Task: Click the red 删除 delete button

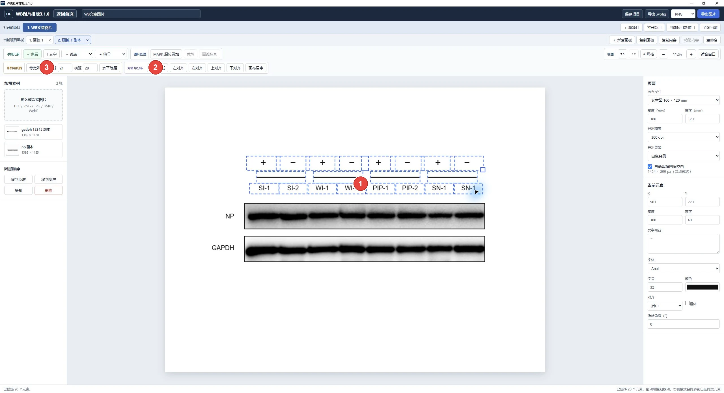Action: pos(49,191)
